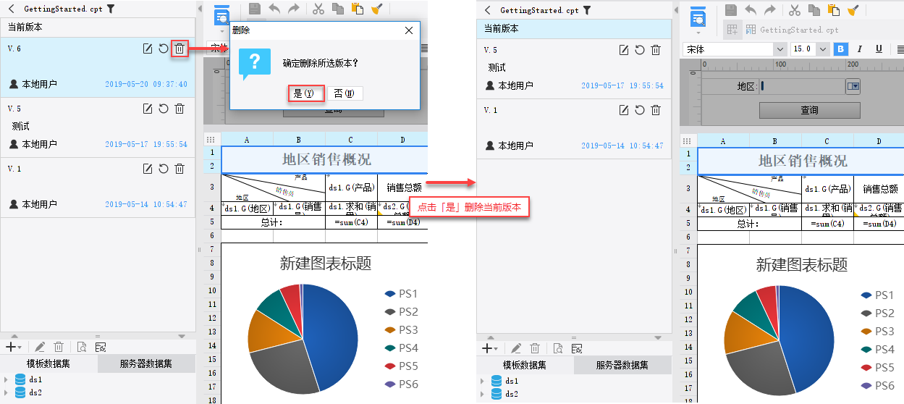Restore V.1 version in the right screenshot
Image resolution: width=904 pixels, height=404 pixels.
click(x=640, y=110)
